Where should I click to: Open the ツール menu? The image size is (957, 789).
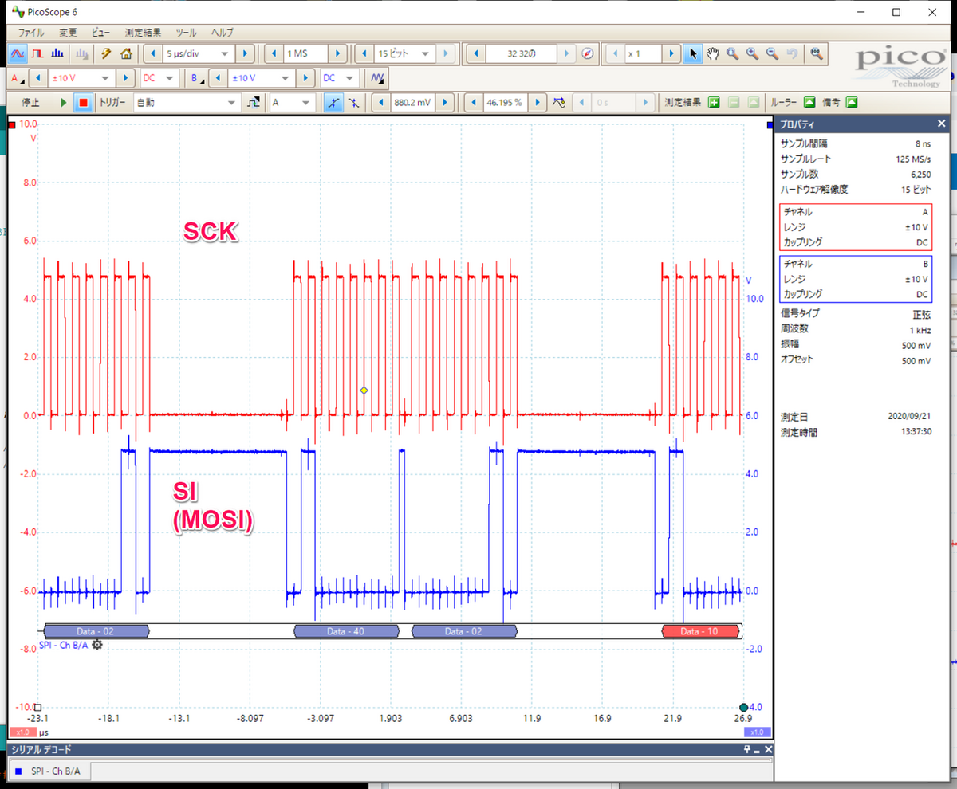186,33
